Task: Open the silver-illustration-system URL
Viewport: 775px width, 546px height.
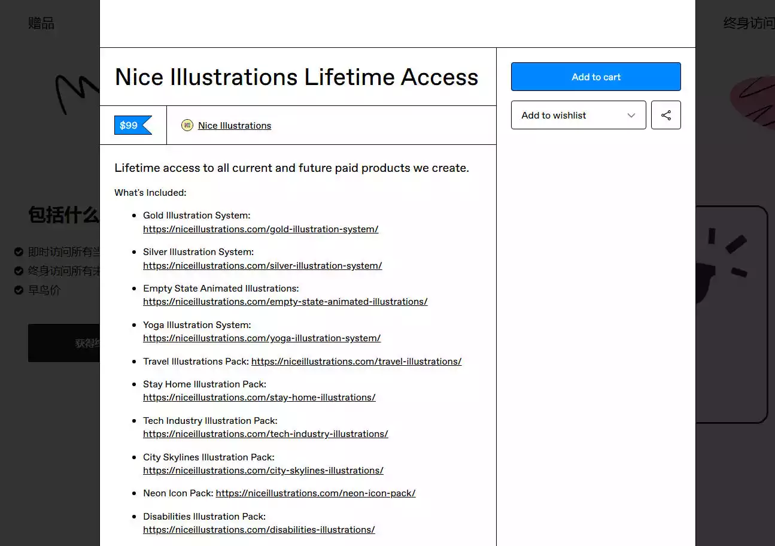Action: click(263, 265)
